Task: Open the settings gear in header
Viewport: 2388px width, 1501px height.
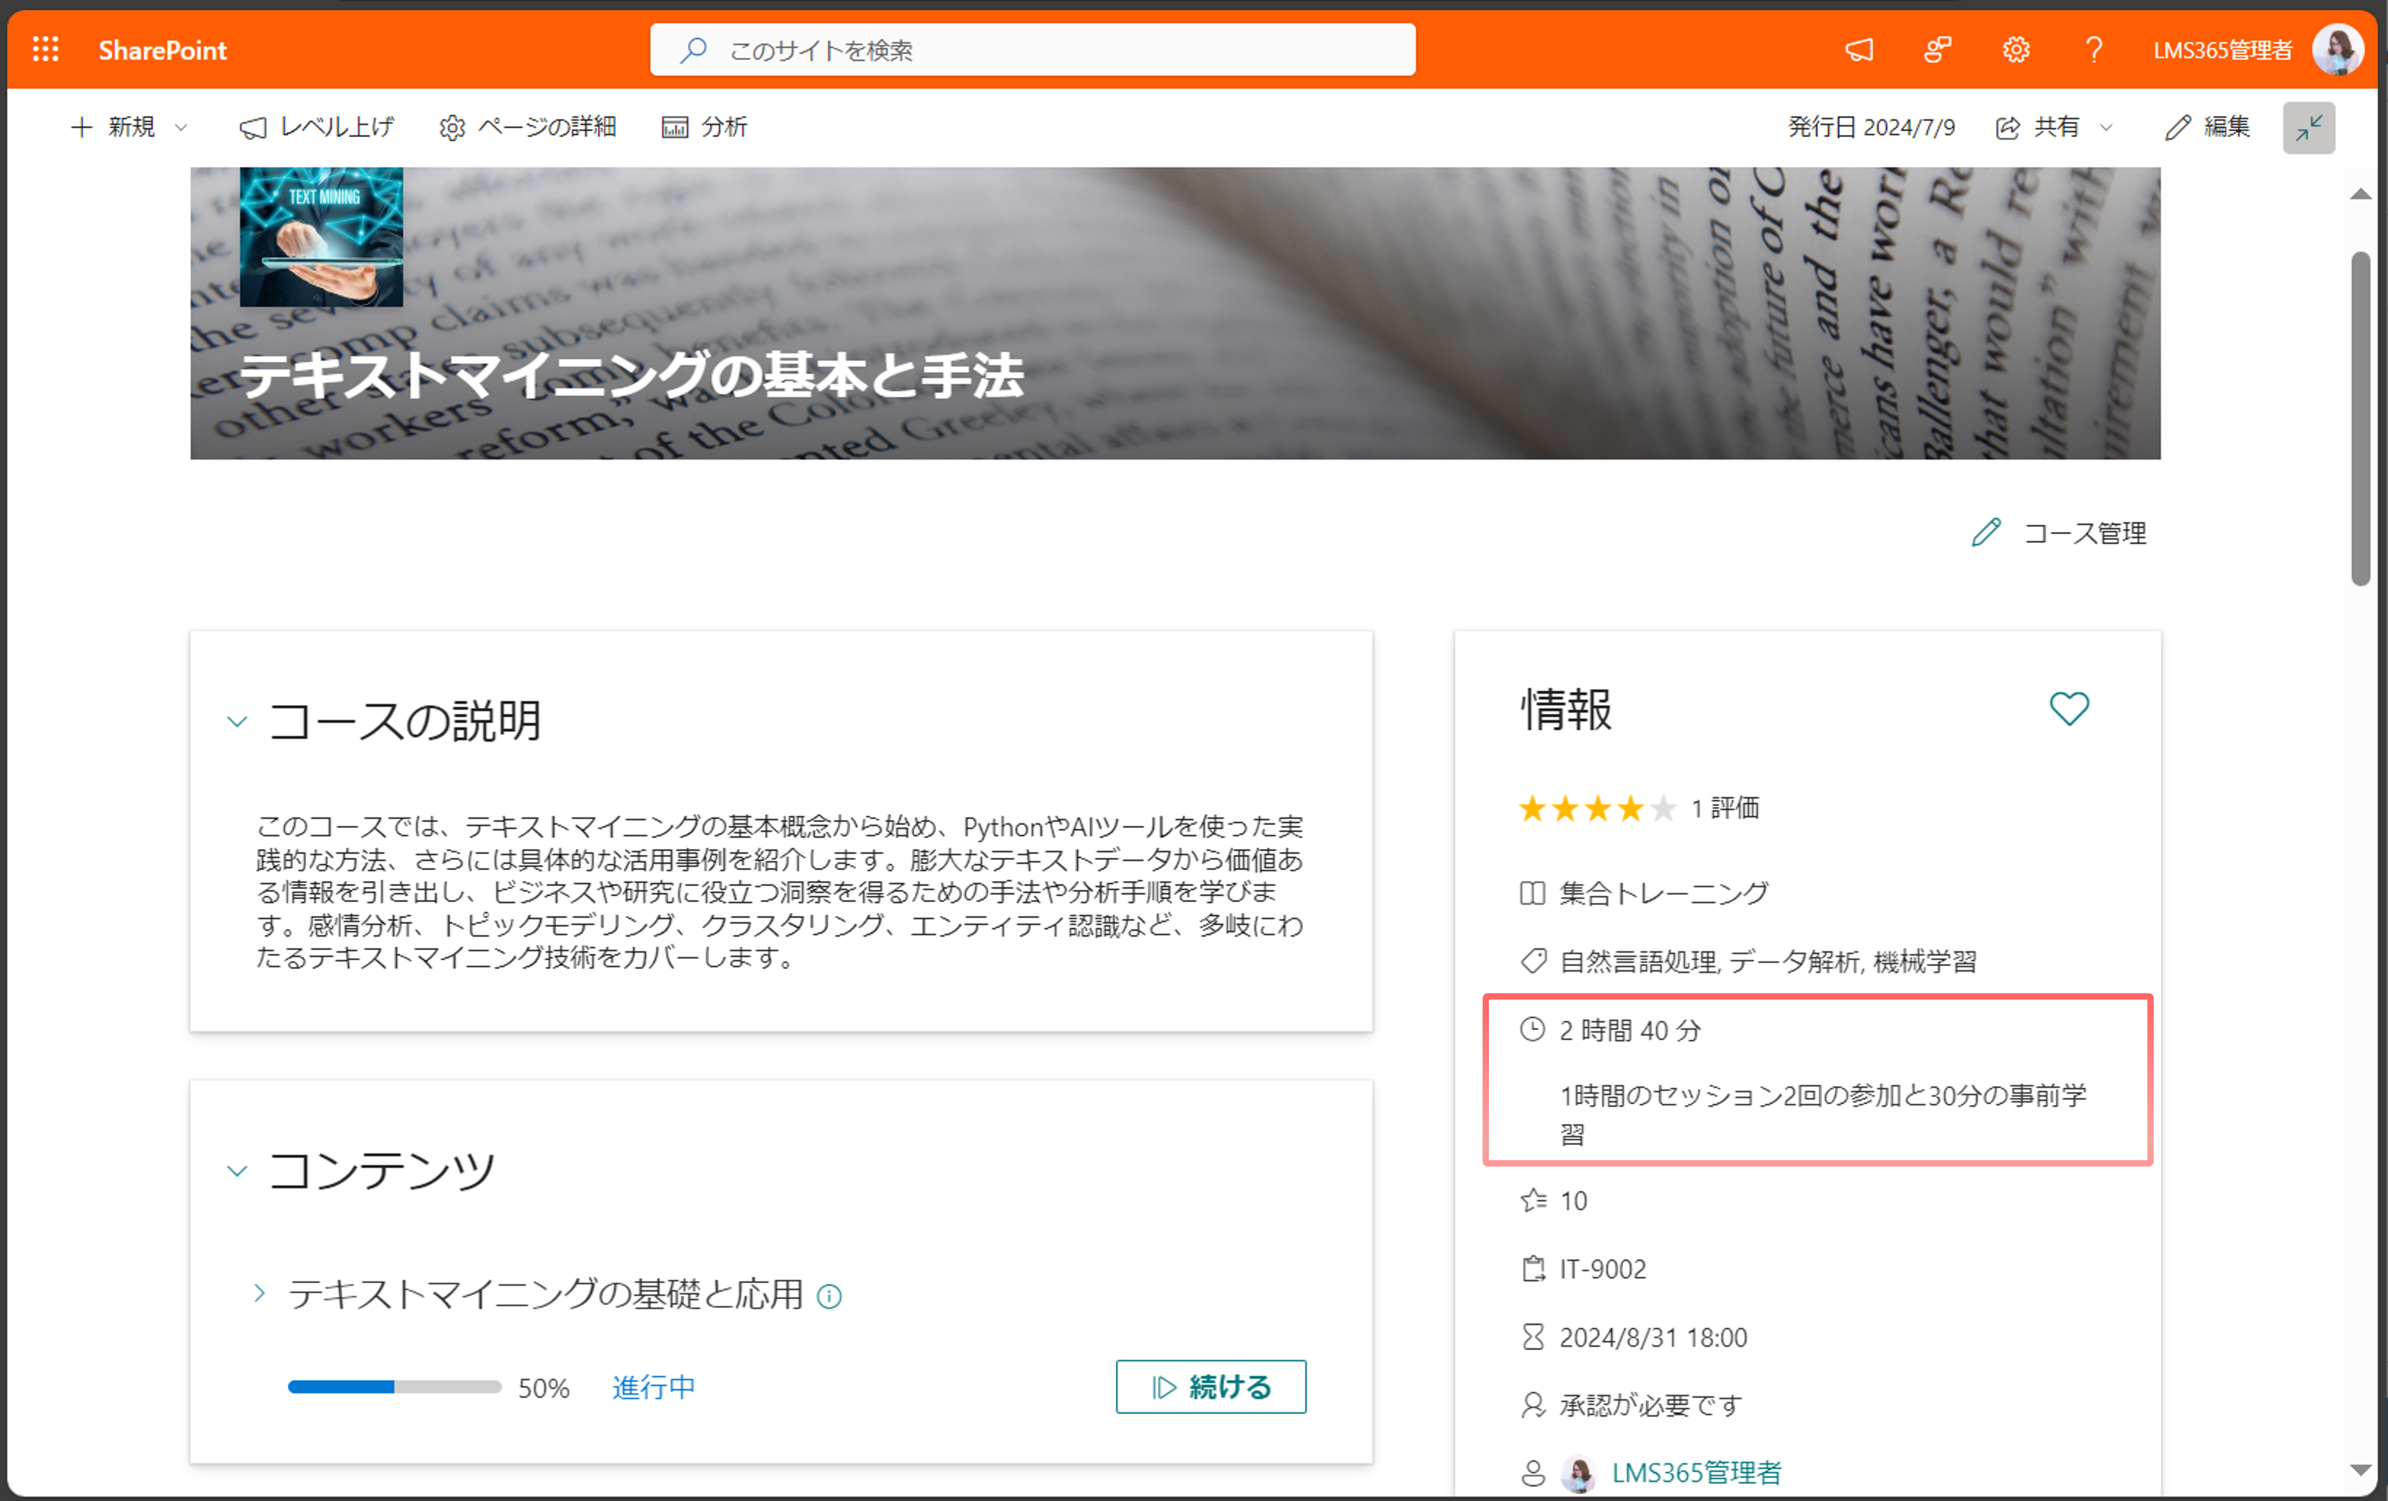Action: [2016, 50]
